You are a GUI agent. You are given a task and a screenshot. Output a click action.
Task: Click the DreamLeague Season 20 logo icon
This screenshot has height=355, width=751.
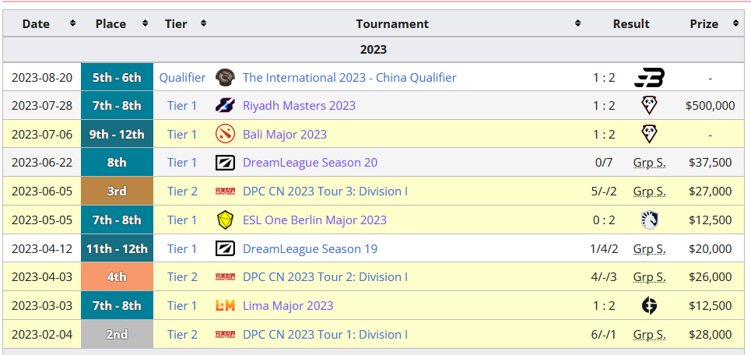(225, 163)
